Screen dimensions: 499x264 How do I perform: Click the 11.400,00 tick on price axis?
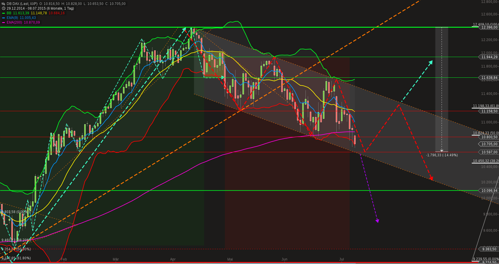point(489,94)
